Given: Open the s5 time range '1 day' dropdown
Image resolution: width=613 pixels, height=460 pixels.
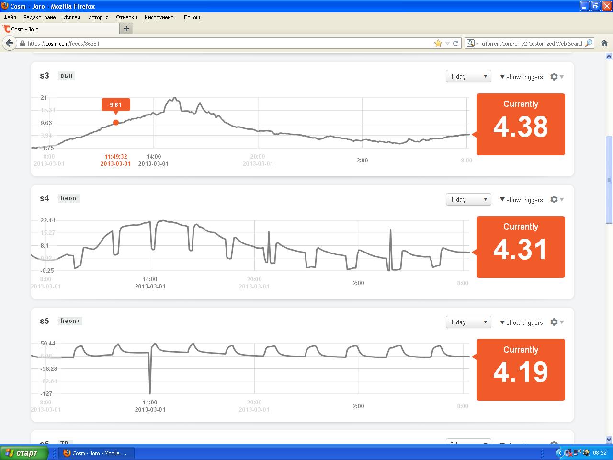Looking at the screenshot, I should (468, 322).
